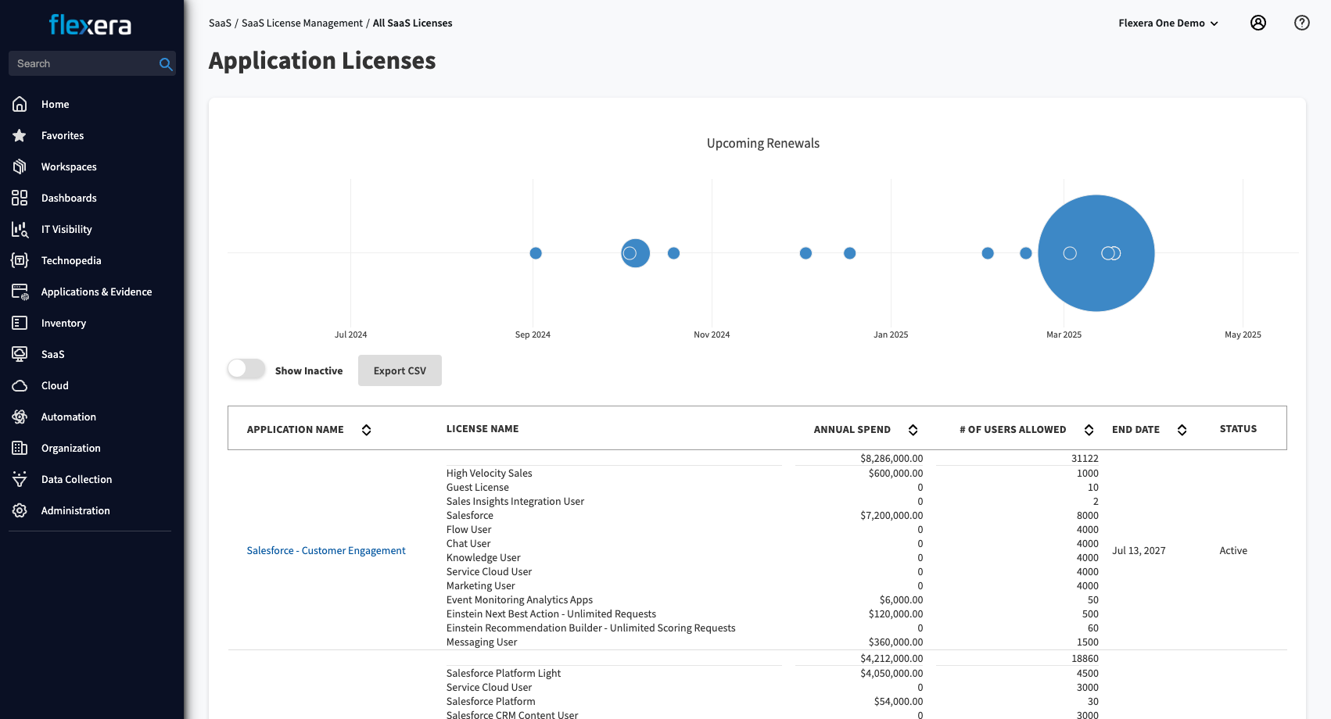Image resolution: width=1331 pixels, height=719 pixels.
Task: Sort the End Date column
Action: [x=1182, y=429]
